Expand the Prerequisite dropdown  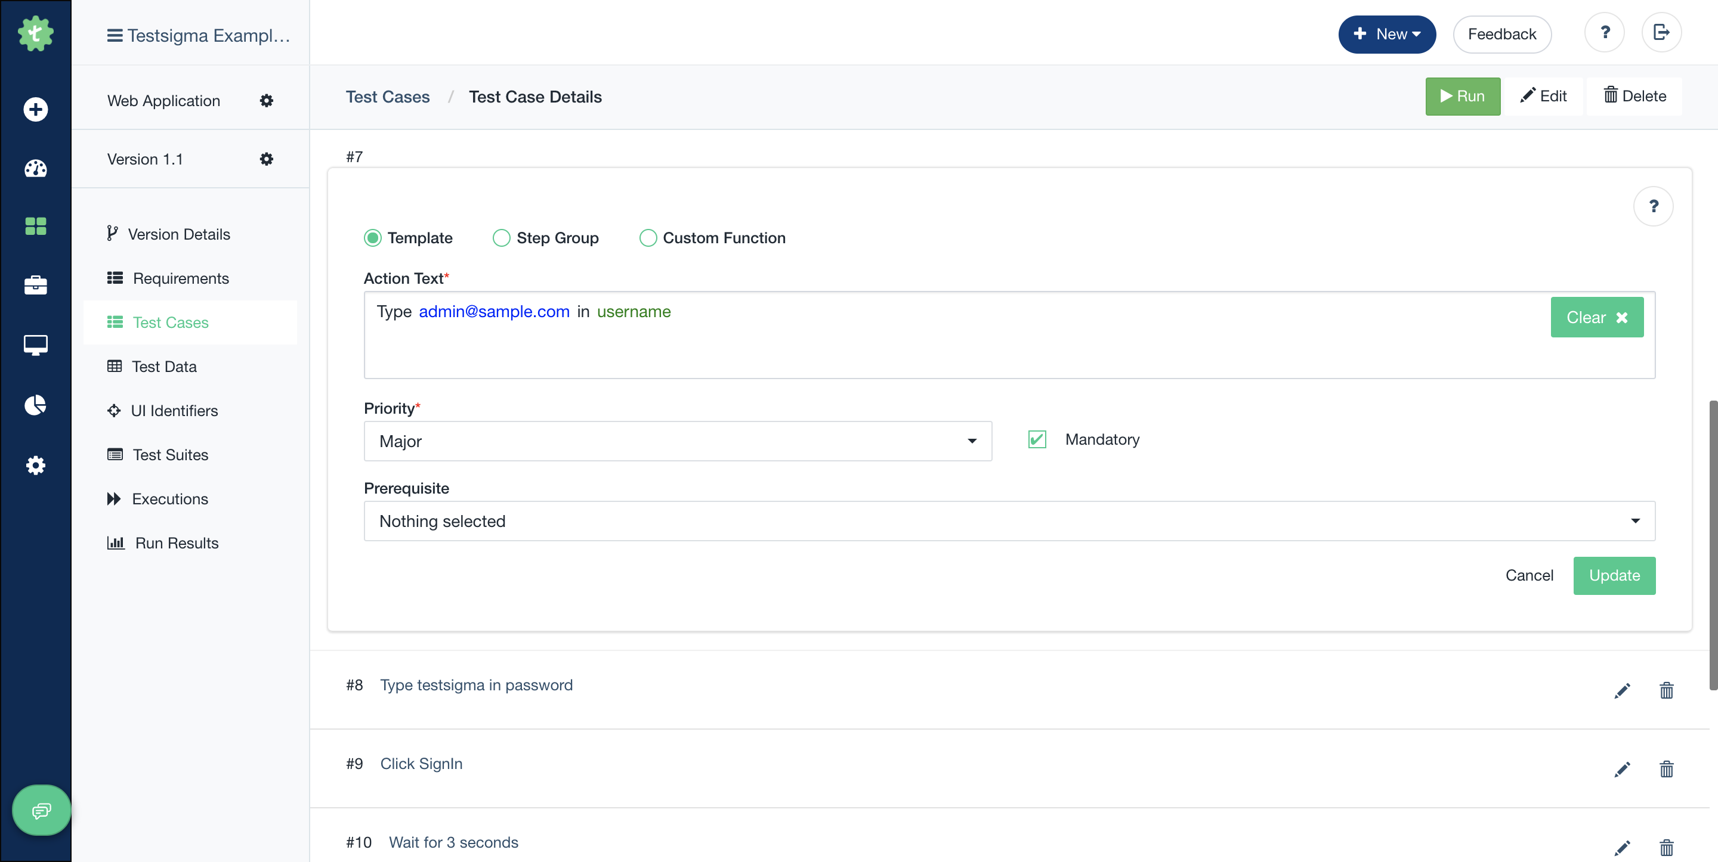tap(1009, 520)
